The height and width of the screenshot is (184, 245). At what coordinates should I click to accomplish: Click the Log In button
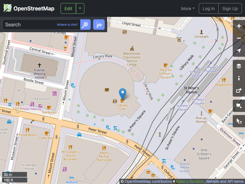coord(209,8)
